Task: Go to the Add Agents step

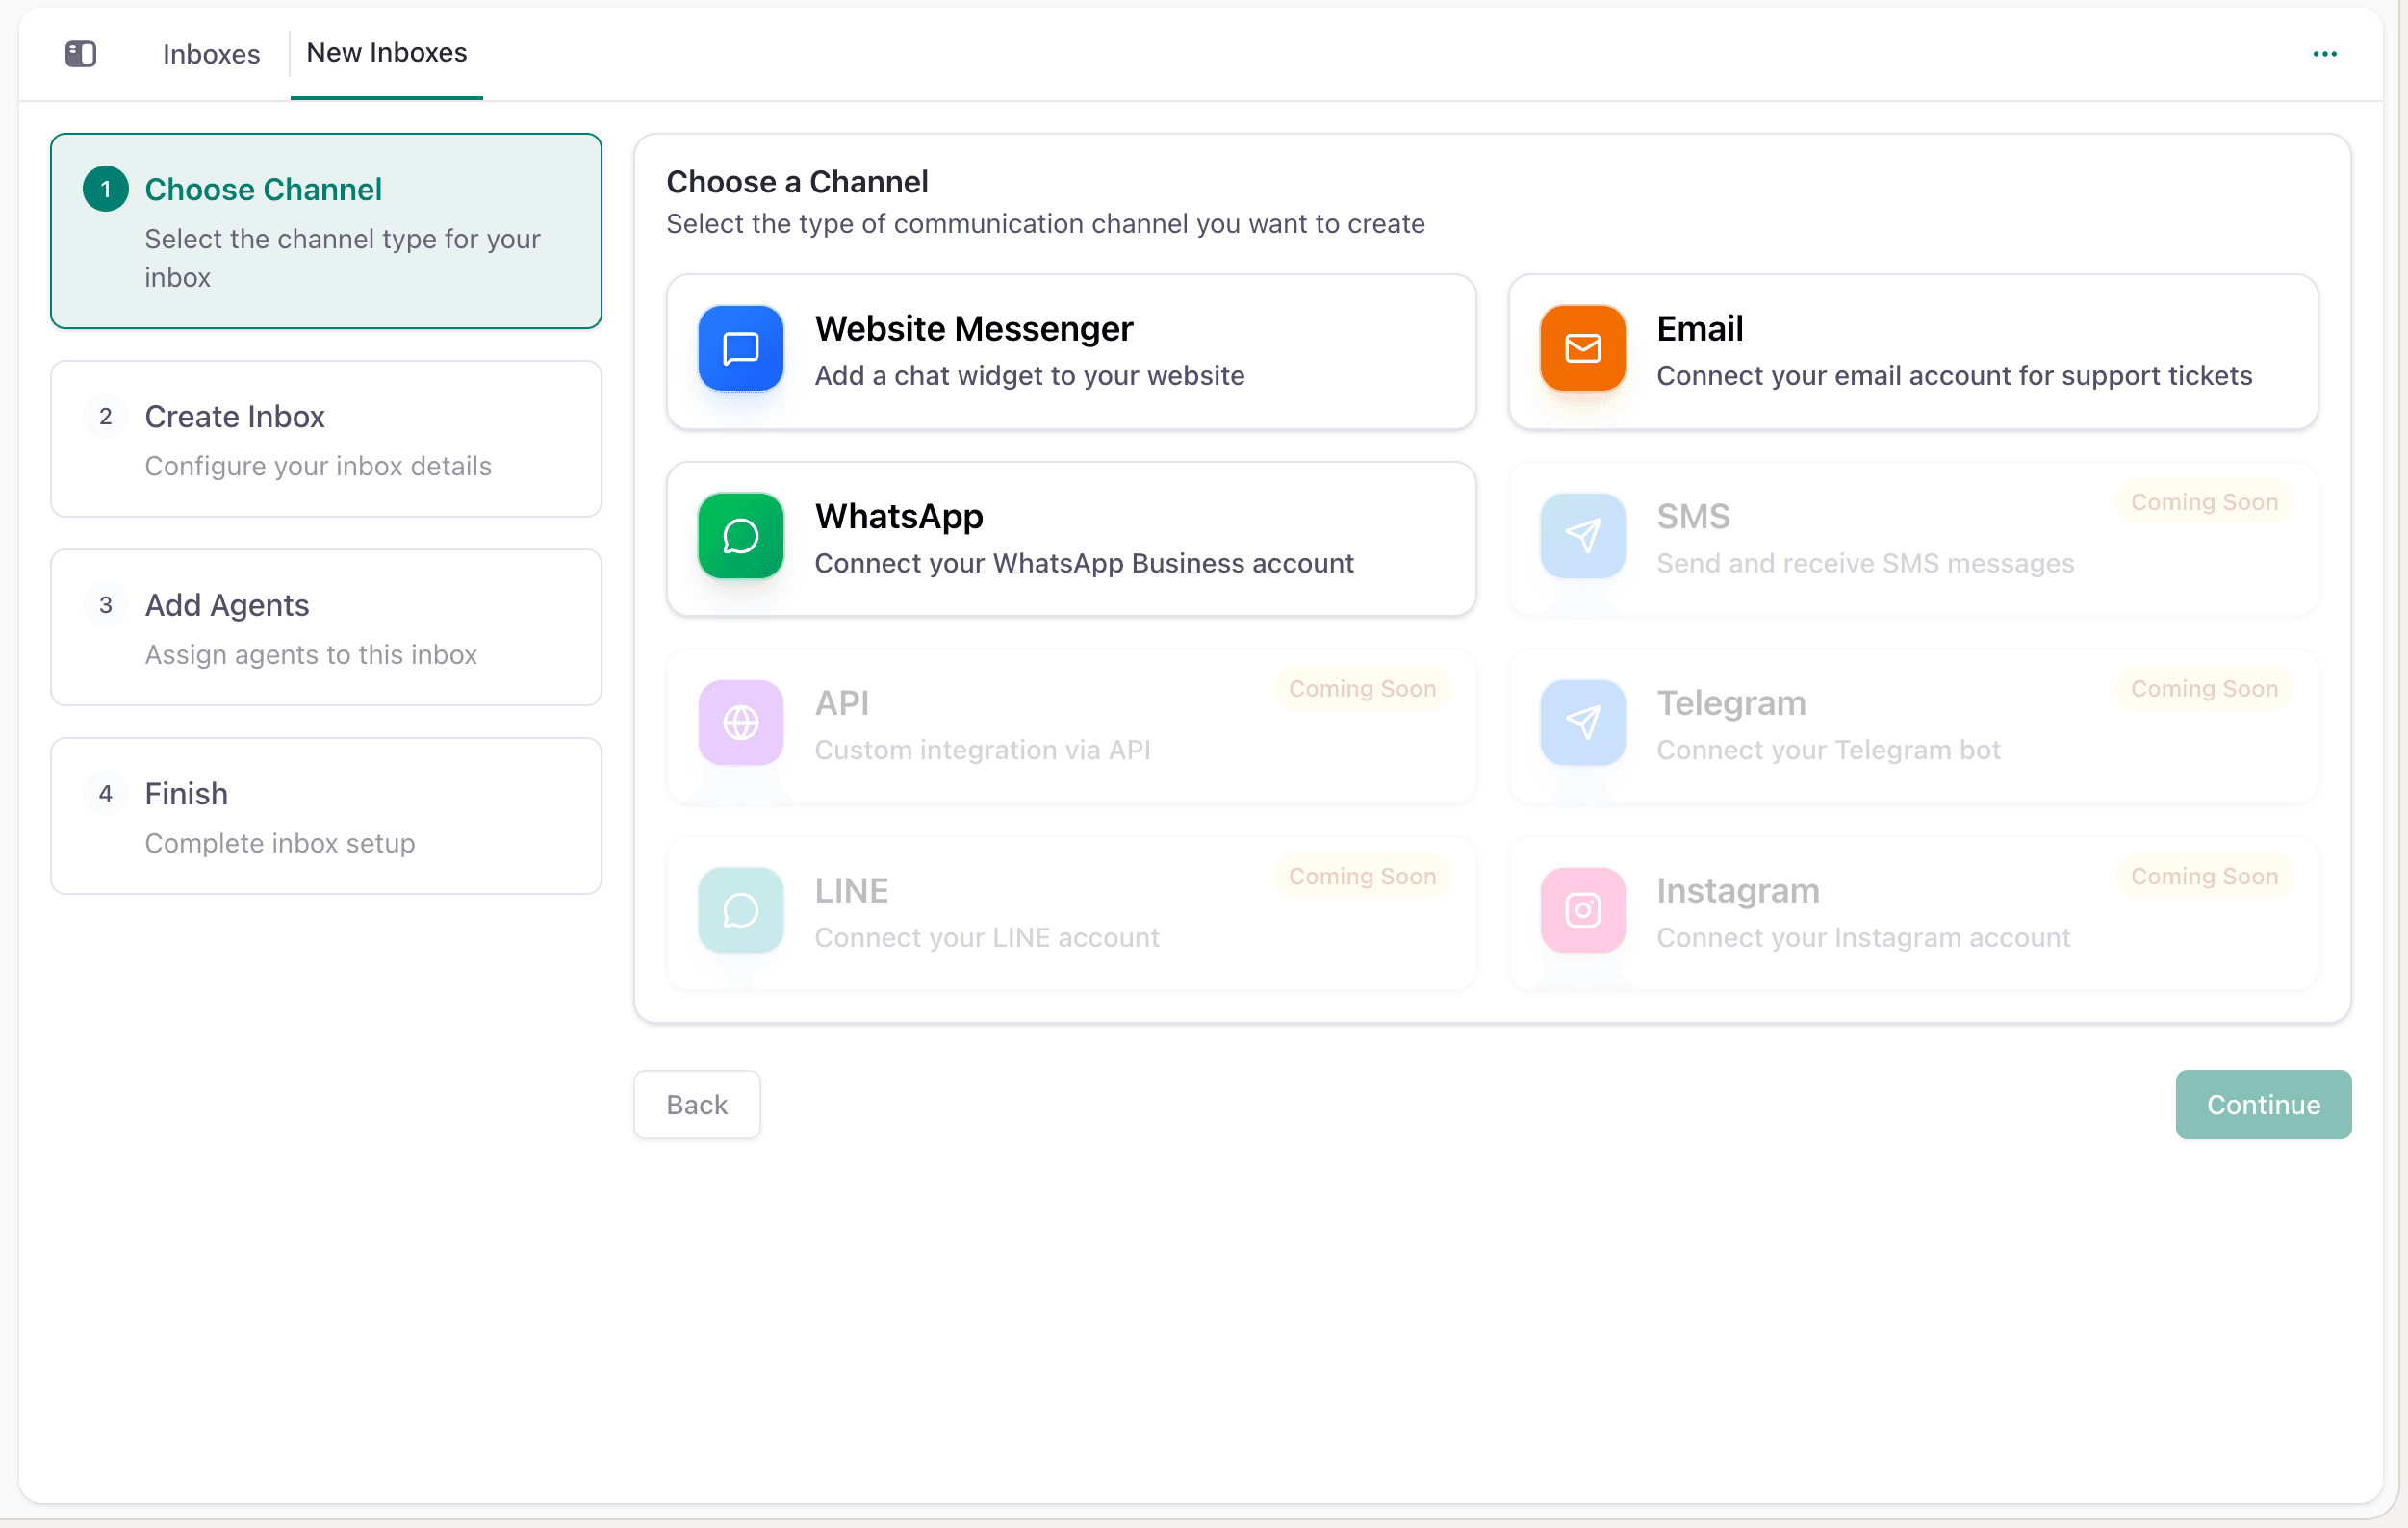Action: (326, 627)
